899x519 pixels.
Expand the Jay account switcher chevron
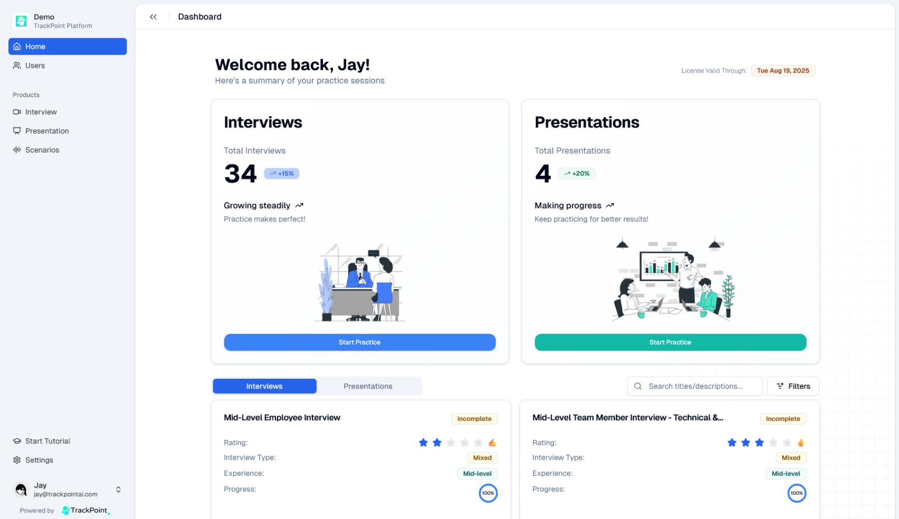(x=118, y=490)
